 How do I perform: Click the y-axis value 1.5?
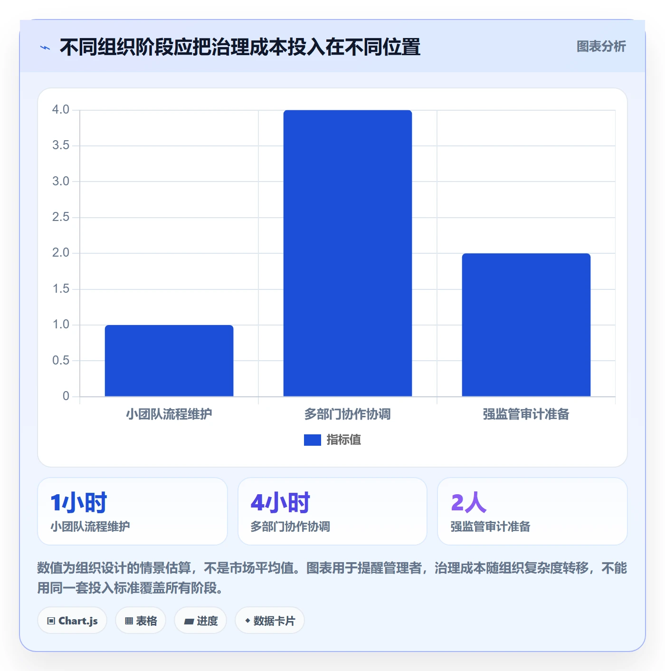click(61, 289)
